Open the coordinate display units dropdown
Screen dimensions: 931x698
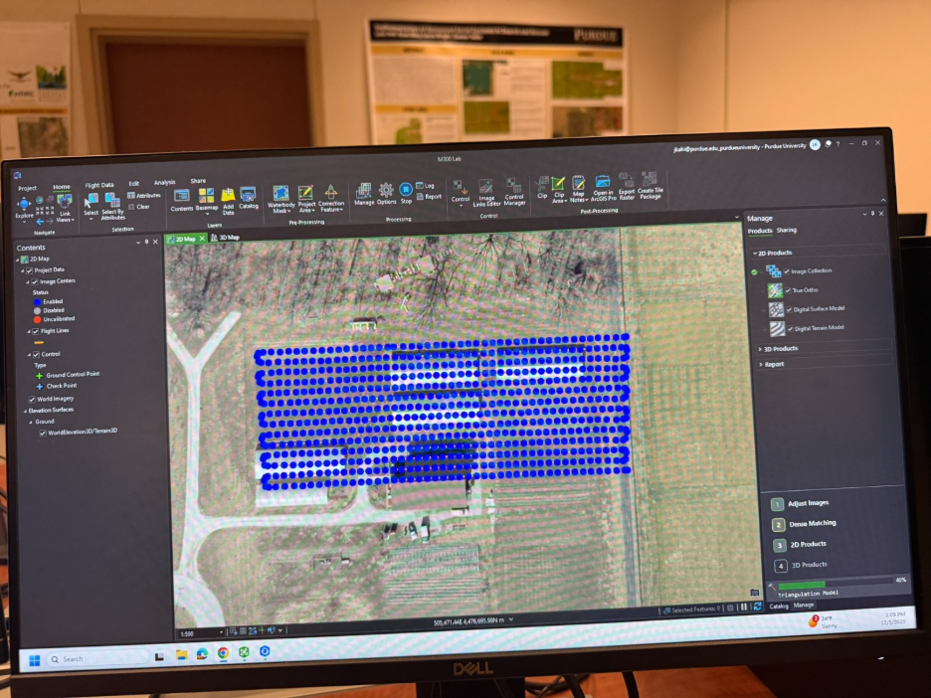[511, 619]
